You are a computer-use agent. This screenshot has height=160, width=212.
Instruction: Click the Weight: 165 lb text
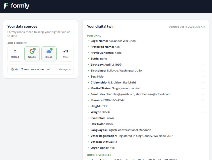pos(100,112)
